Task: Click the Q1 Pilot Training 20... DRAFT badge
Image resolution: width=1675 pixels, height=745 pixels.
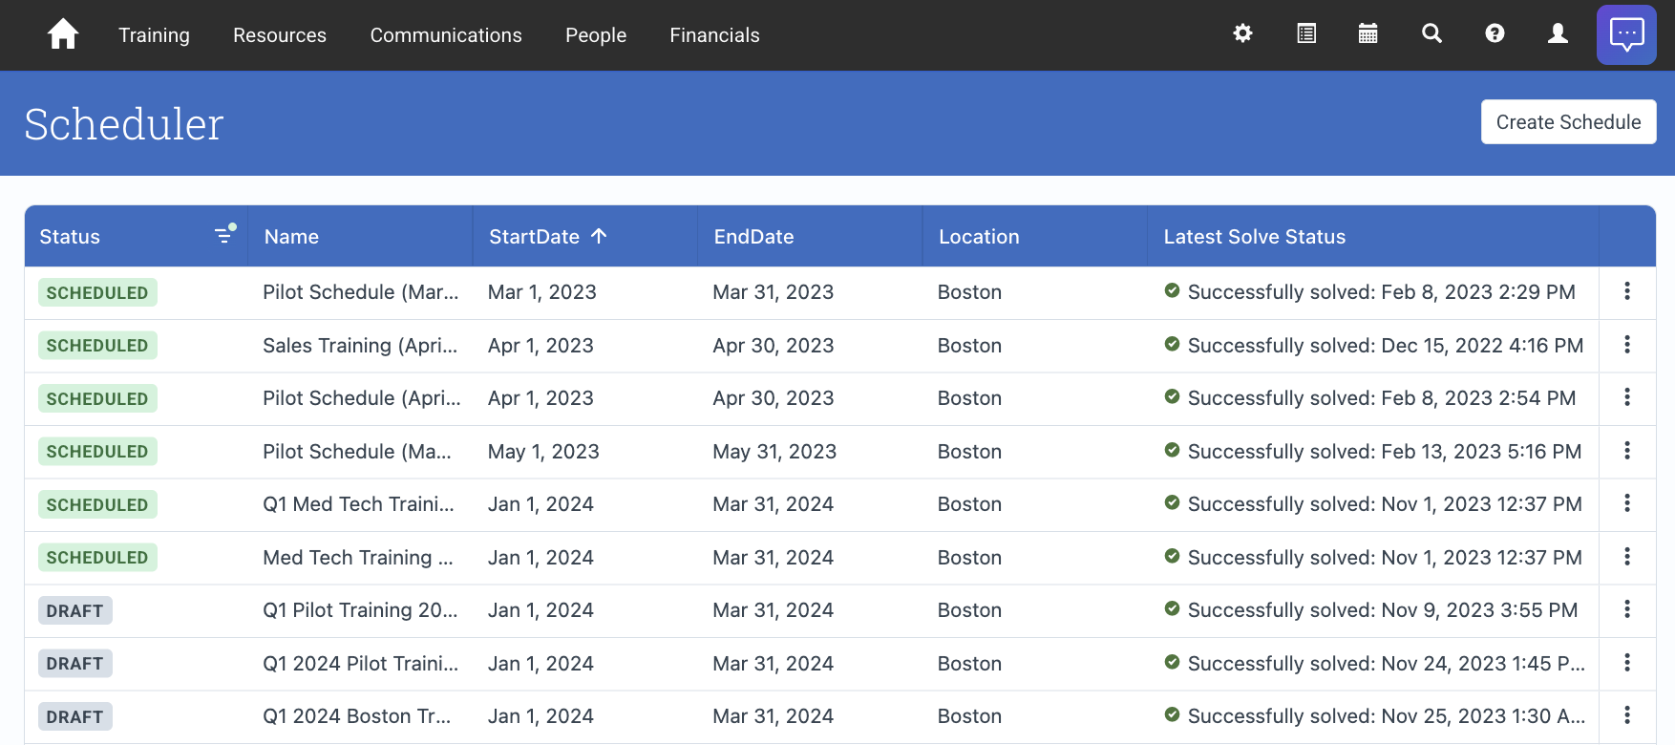Action: (x=75, y=610)
